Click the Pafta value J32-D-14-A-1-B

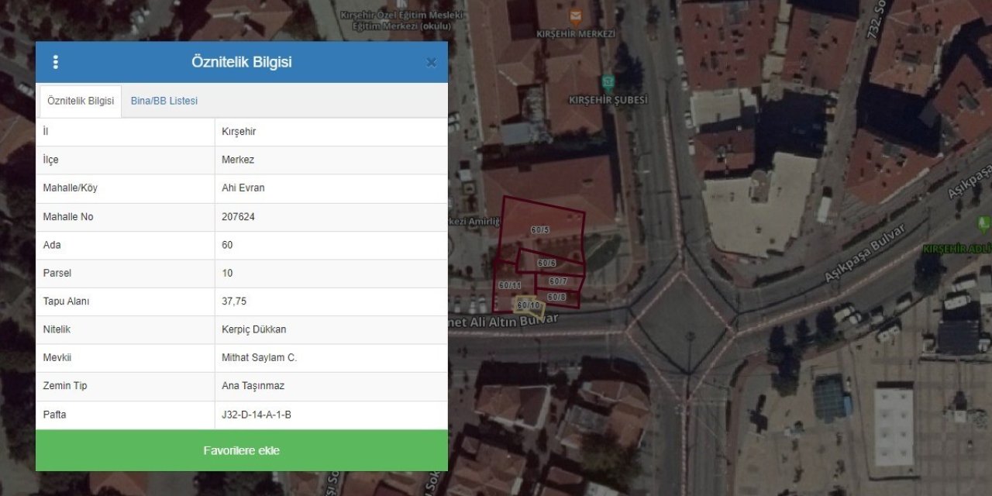[257, 415]
